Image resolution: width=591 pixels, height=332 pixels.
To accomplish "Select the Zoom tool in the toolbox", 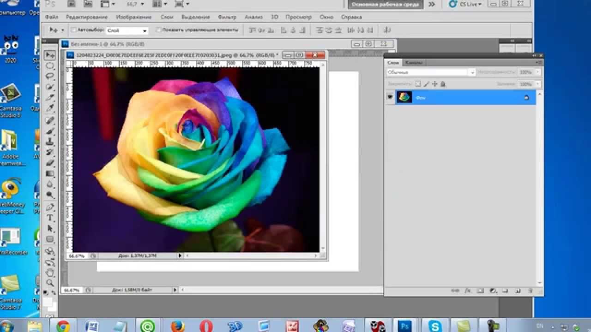I will click(x=50, y=283).
